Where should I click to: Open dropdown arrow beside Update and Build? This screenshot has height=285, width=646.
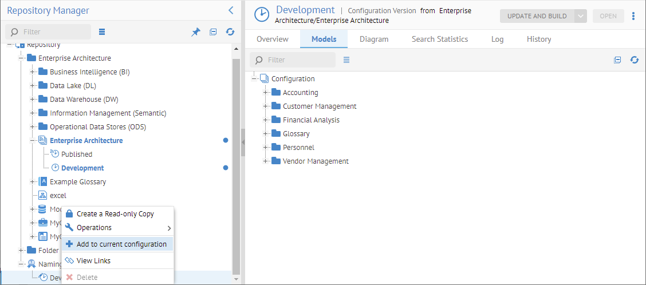[581, 16]
